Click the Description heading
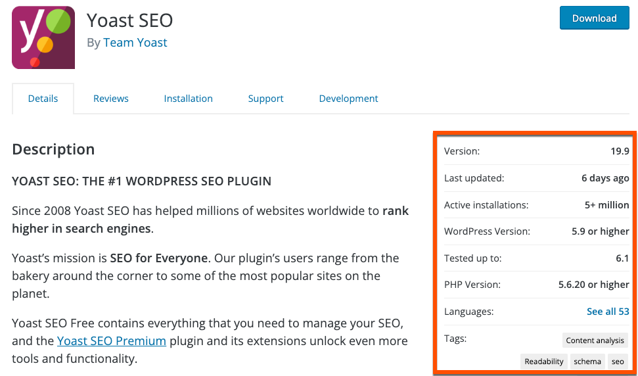Viewport: 638px width, 376px height. click(53, 149)
